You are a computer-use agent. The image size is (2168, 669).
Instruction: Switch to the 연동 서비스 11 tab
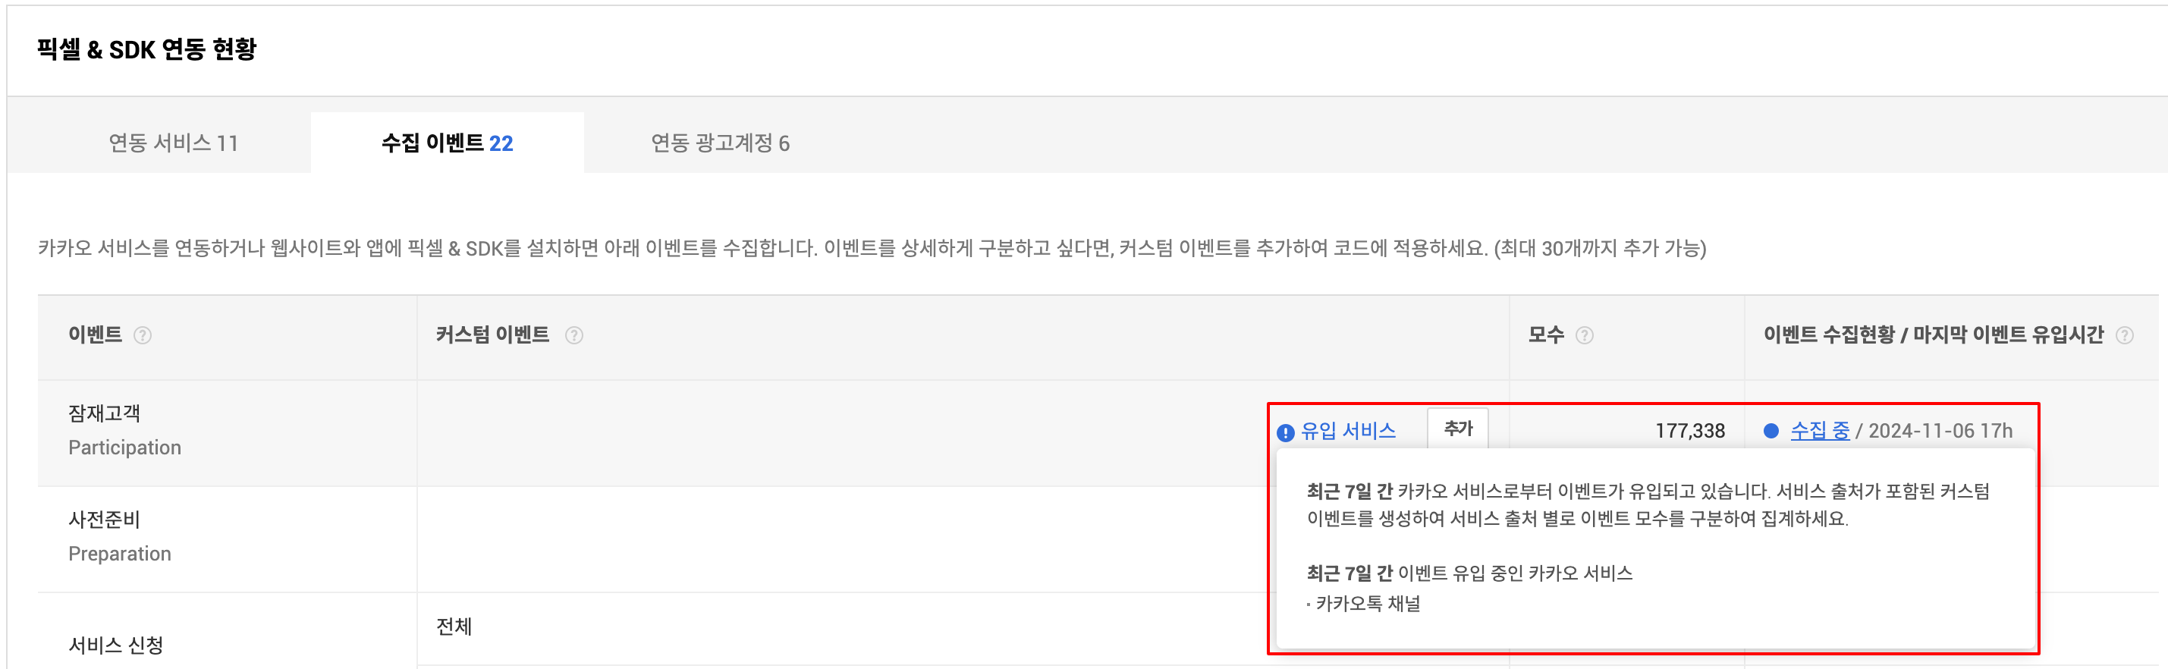[x=174, y=143]
